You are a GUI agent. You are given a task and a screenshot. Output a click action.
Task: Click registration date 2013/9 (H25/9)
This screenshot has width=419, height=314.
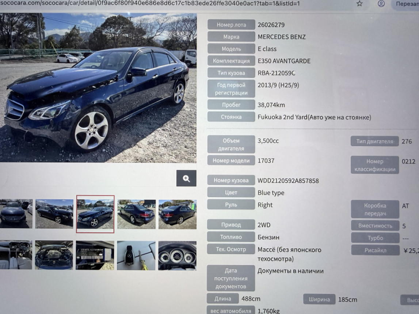pos(278,85)
